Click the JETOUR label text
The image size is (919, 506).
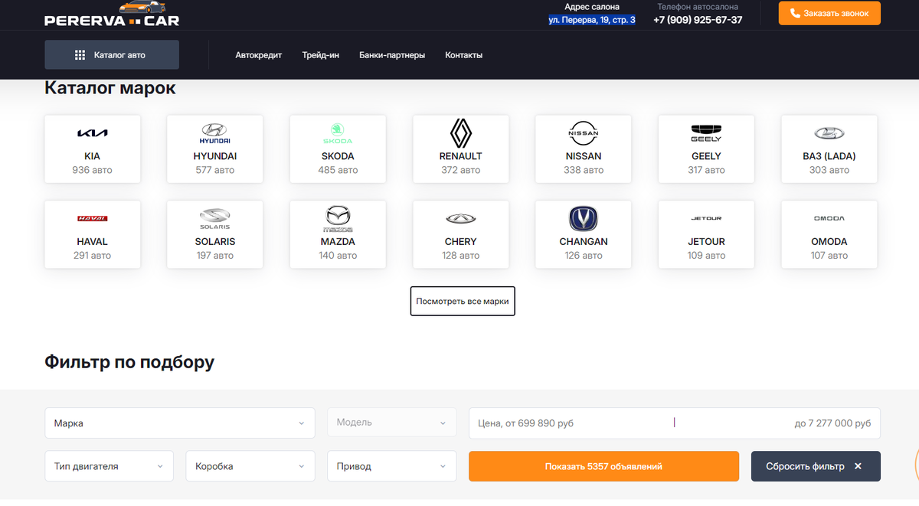pyautogui.click(x=706, y=241)
